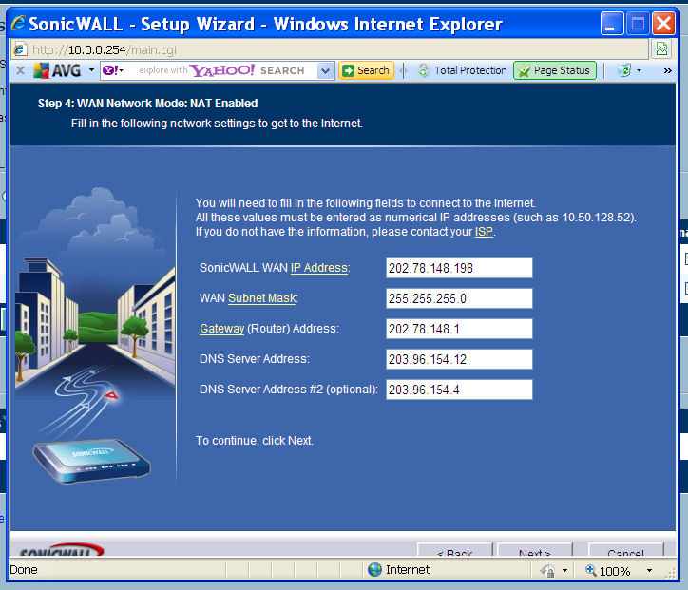Open the IP Address help link
The height and width of the screenshot is (590, 688).
pyautogui.click(x=318, y=268)
